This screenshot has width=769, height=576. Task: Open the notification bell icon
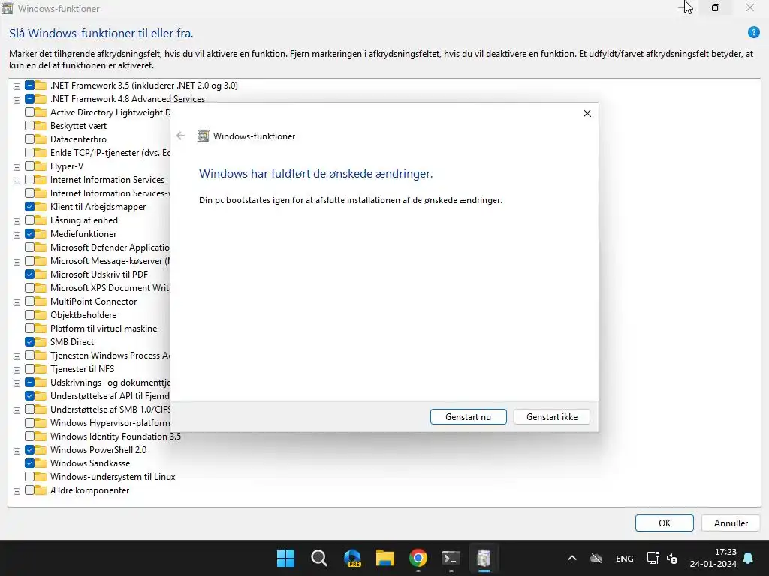[x=749, y=558]
